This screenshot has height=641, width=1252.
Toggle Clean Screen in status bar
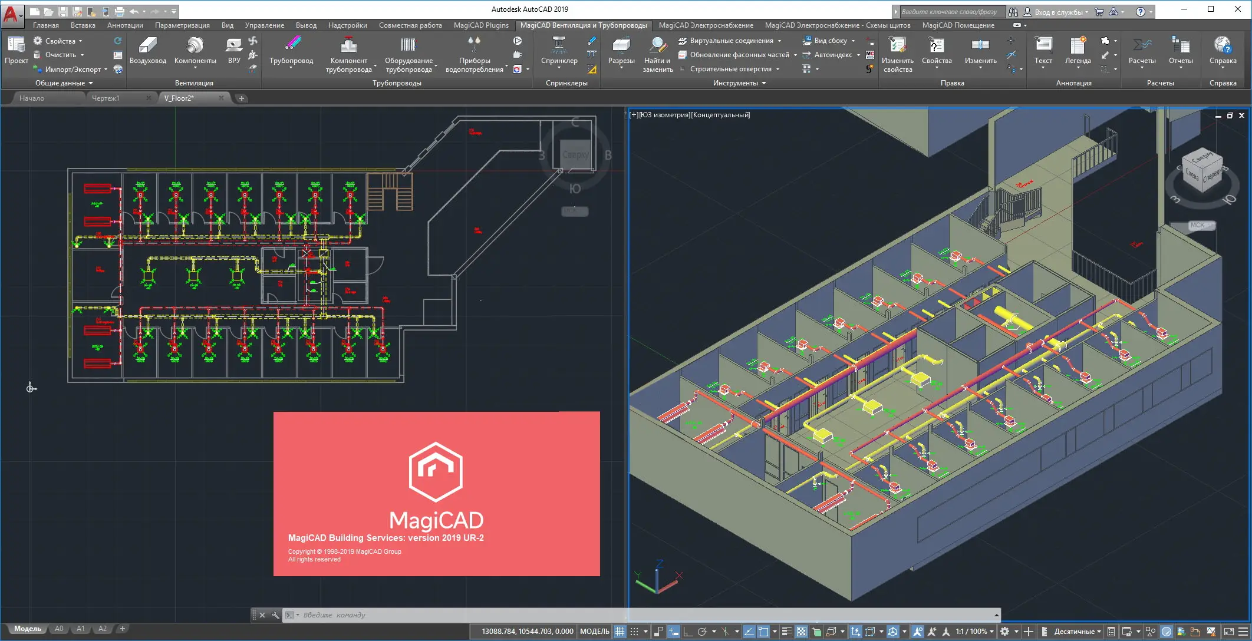coord(1228,632)
